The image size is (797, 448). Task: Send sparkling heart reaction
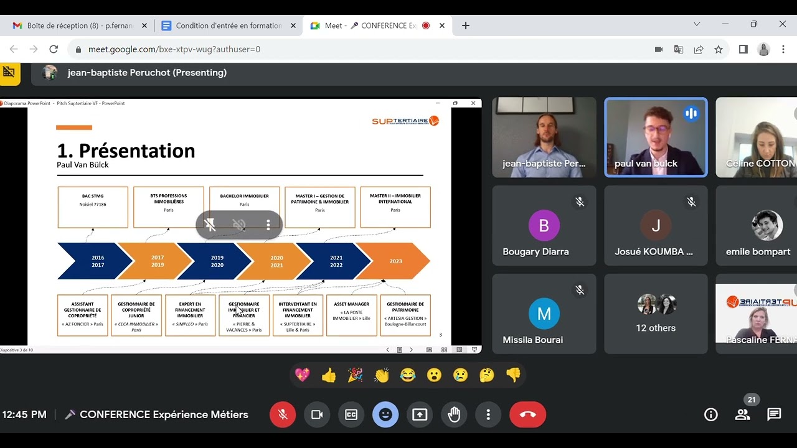click(x=303, y=375)
